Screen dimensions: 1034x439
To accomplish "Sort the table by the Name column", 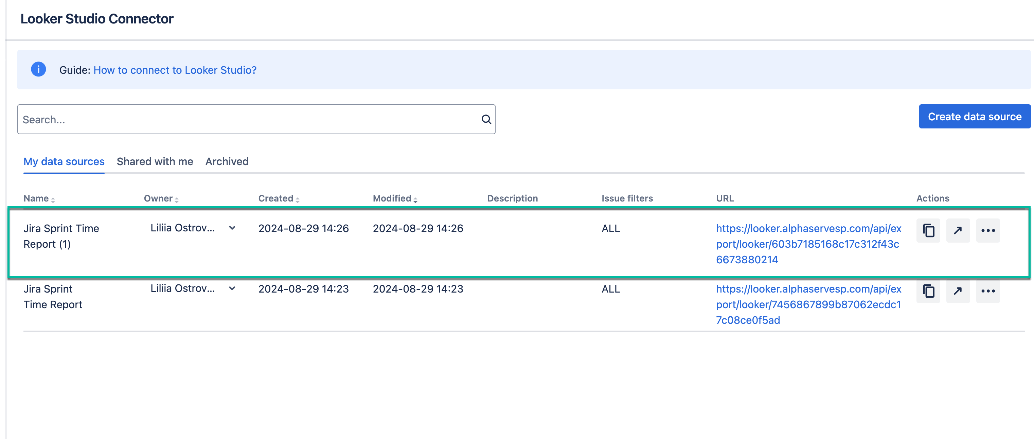I will (53, 199).
